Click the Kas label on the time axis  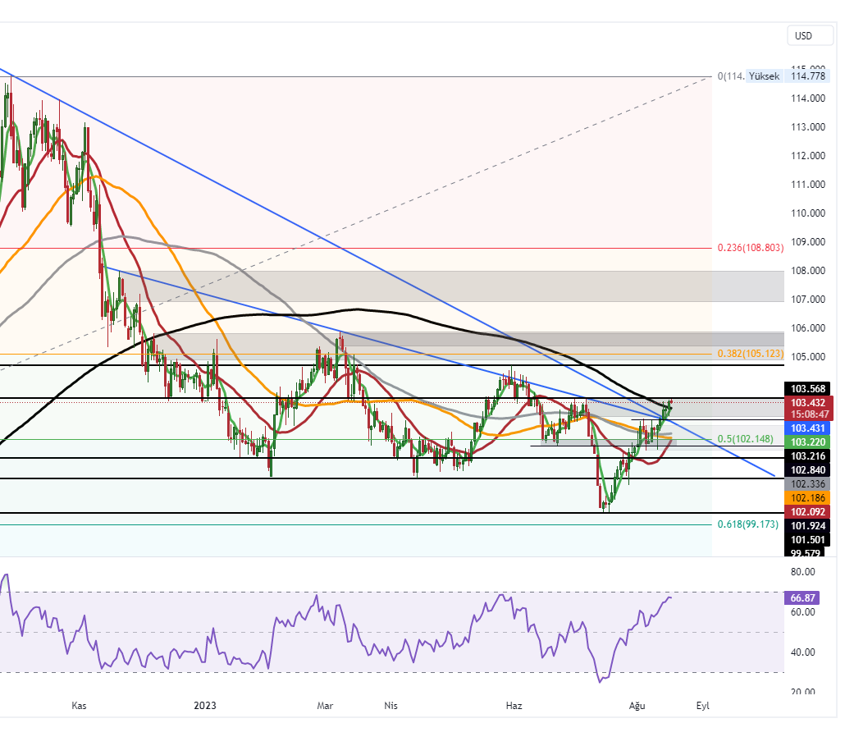coord(79,705)
